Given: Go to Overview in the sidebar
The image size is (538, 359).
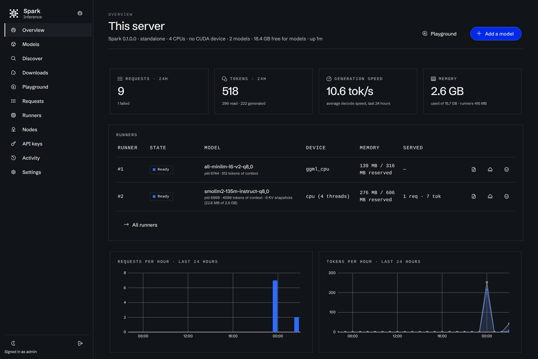Looking at the screenshot, I should tap(48, 30).
